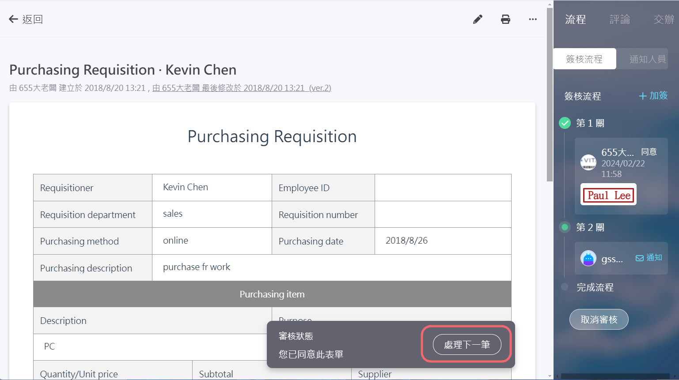The image size is (679, 380).
Task: Click the 第 2 關 step marker
Action: click(565, 227)
